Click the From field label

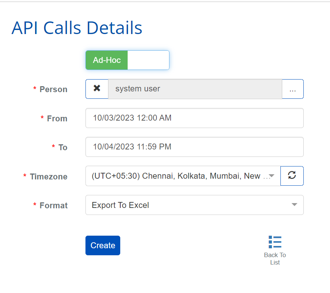click(57, 119)
